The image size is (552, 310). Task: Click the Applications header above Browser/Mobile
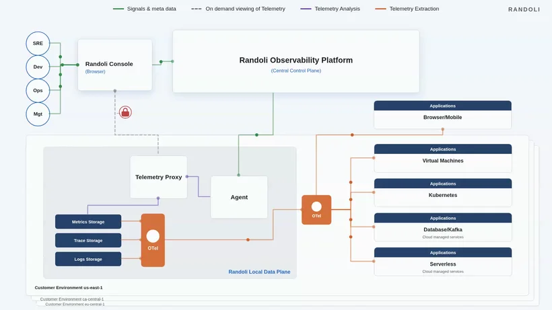[x=442, y=106]
